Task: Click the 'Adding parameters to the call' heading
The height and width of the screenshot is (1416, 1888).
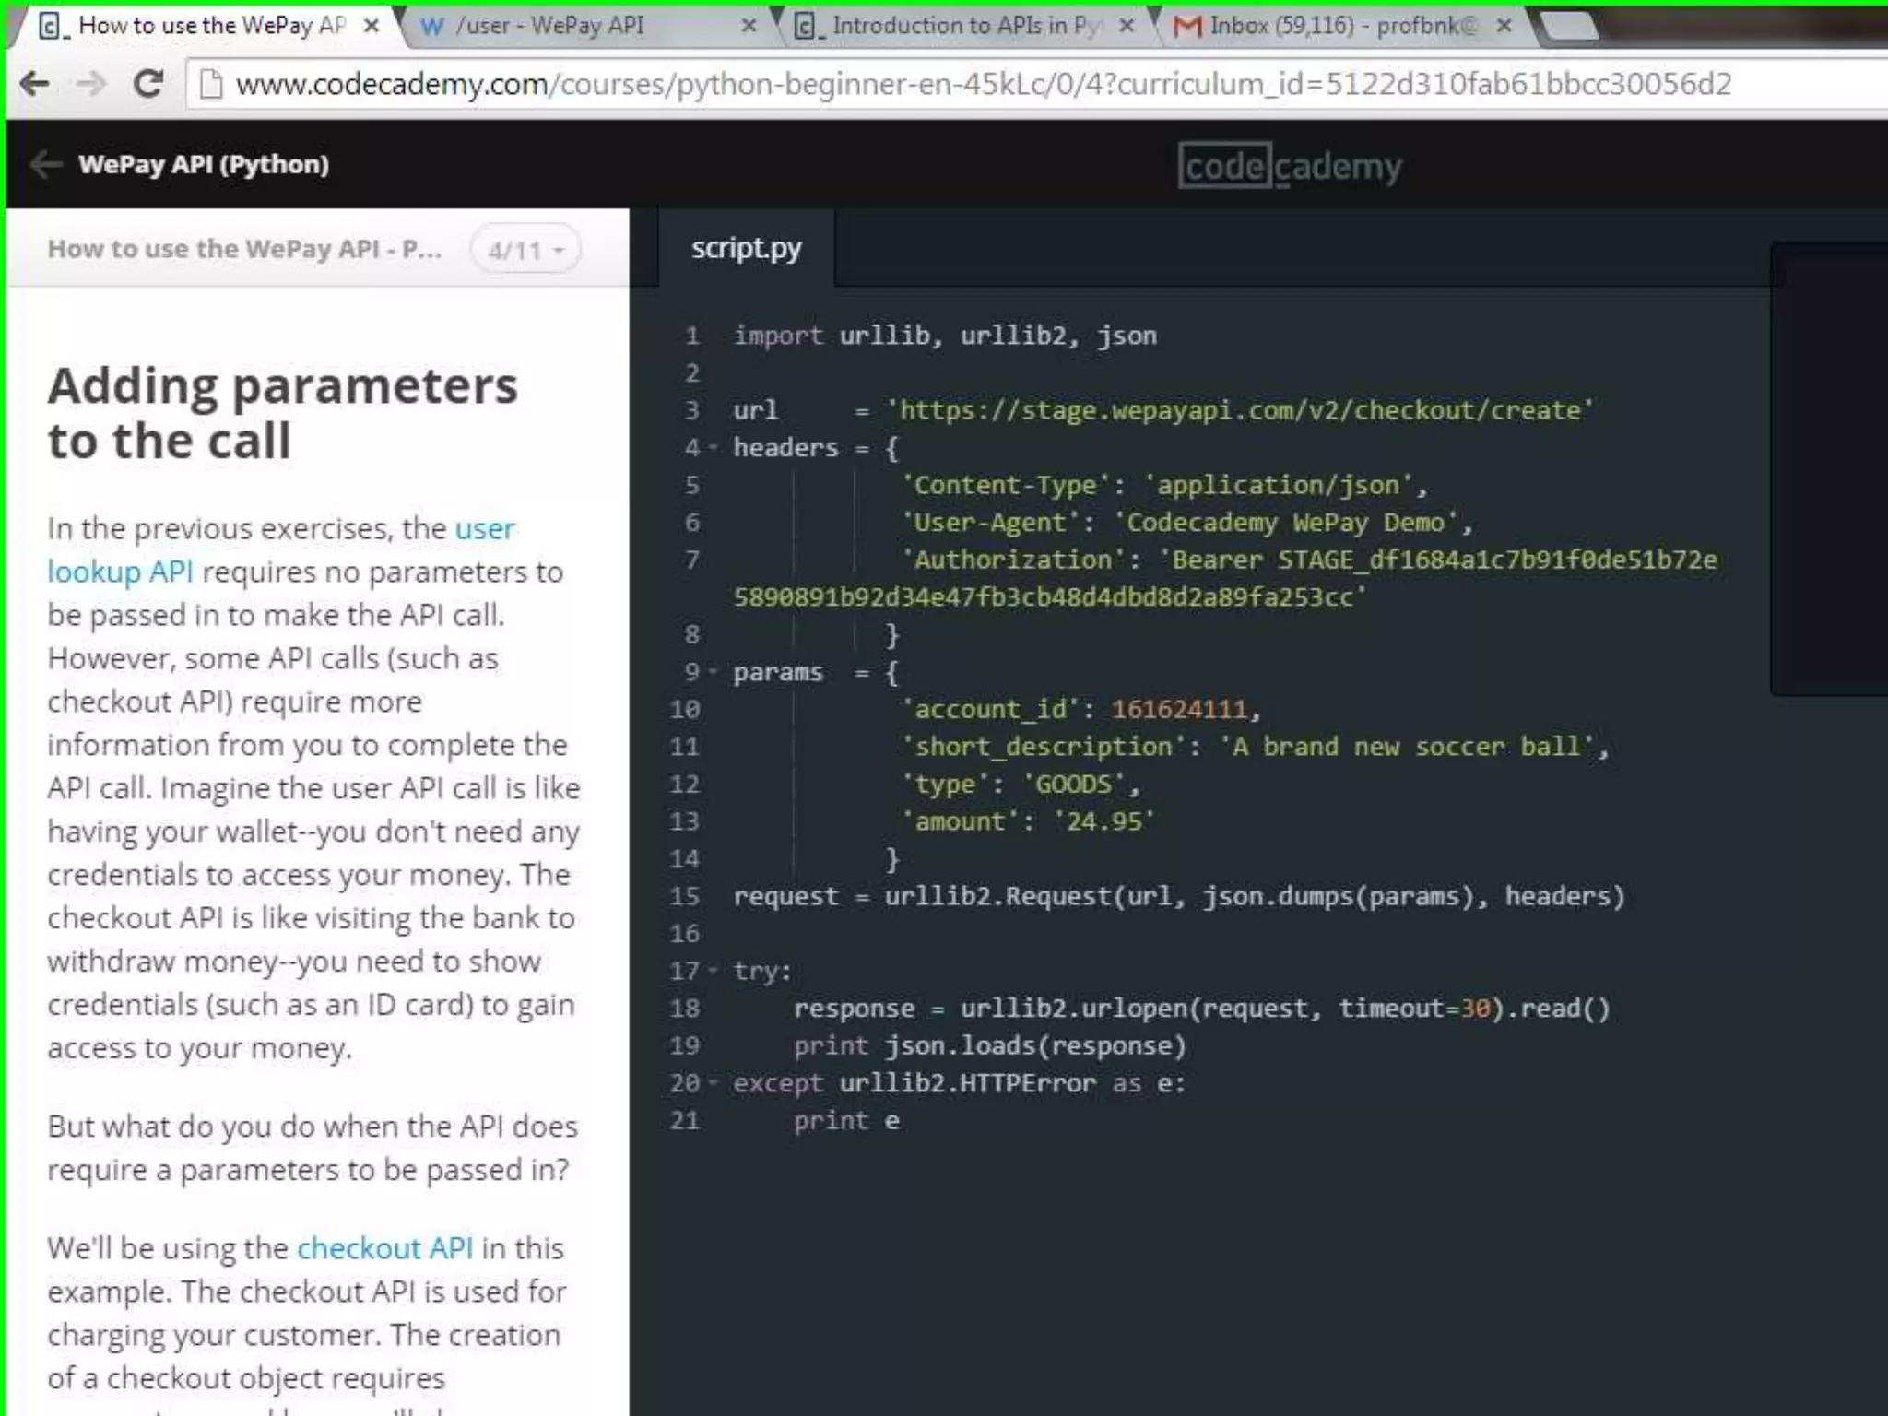Action: pyautogui.click(x=283, y=412)
